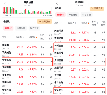Select 昨日首板 chip in left panel
Viewport: 107px width, 95px height.
tap(34, 28)
